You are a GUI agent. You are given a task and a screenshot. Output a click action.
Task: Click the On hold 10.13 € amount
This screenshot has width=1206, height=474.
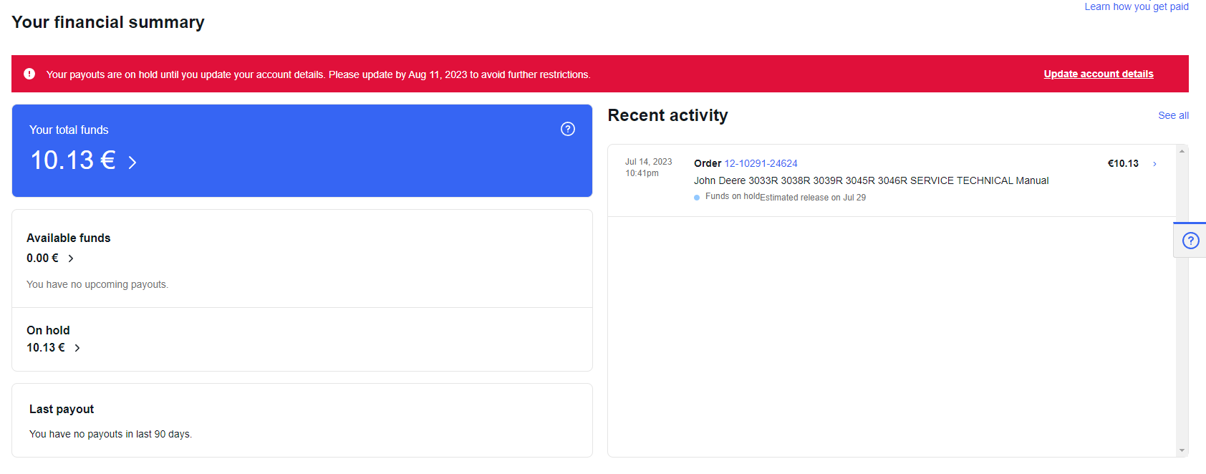[45, 348]
